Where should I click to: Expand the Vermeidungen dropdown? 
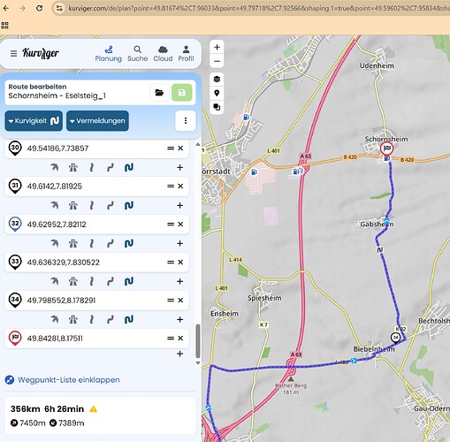[97, 121]
